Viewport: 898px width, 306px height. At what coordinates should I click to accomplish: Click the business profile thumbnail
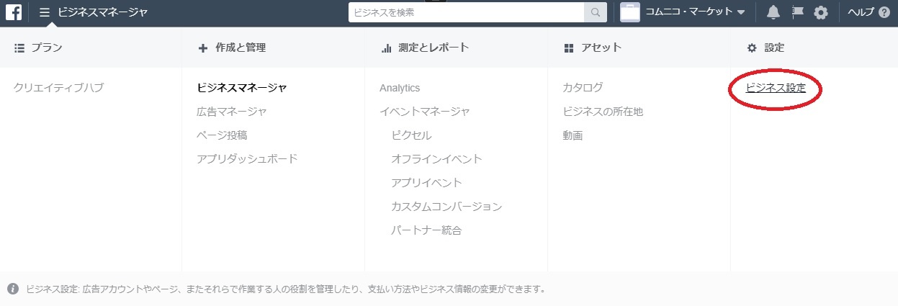[630, 12]
